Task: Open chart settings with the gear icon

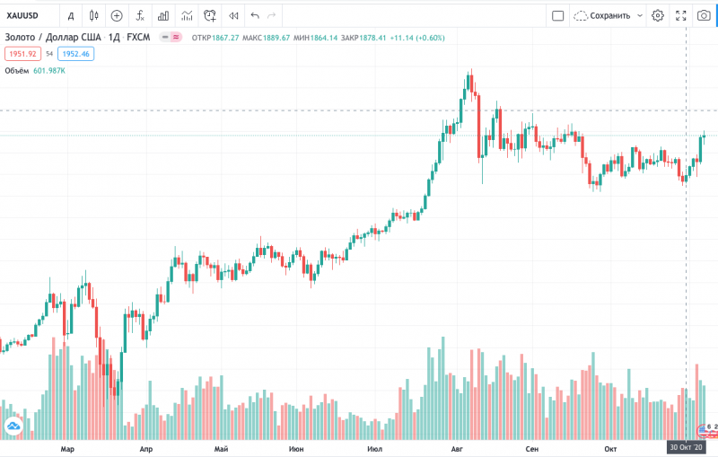Action: pyautogui.click(x=658, y=15)
